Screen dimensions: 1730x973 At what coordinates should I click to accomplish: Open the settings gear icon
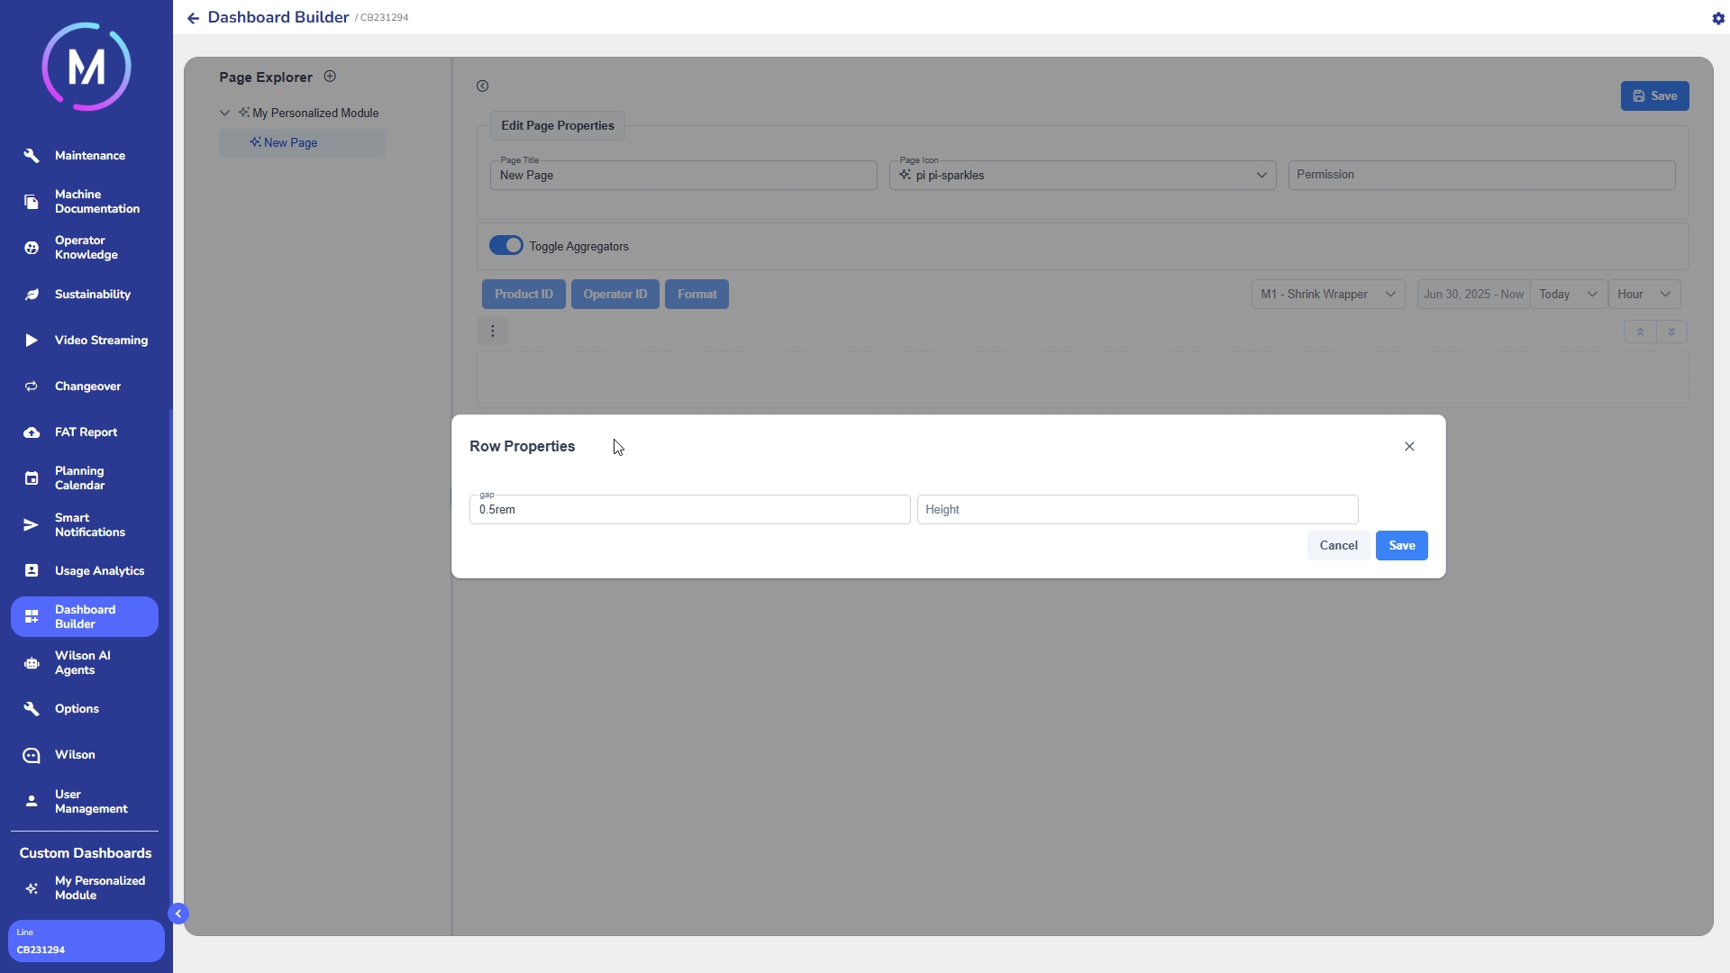[1717, 18]
